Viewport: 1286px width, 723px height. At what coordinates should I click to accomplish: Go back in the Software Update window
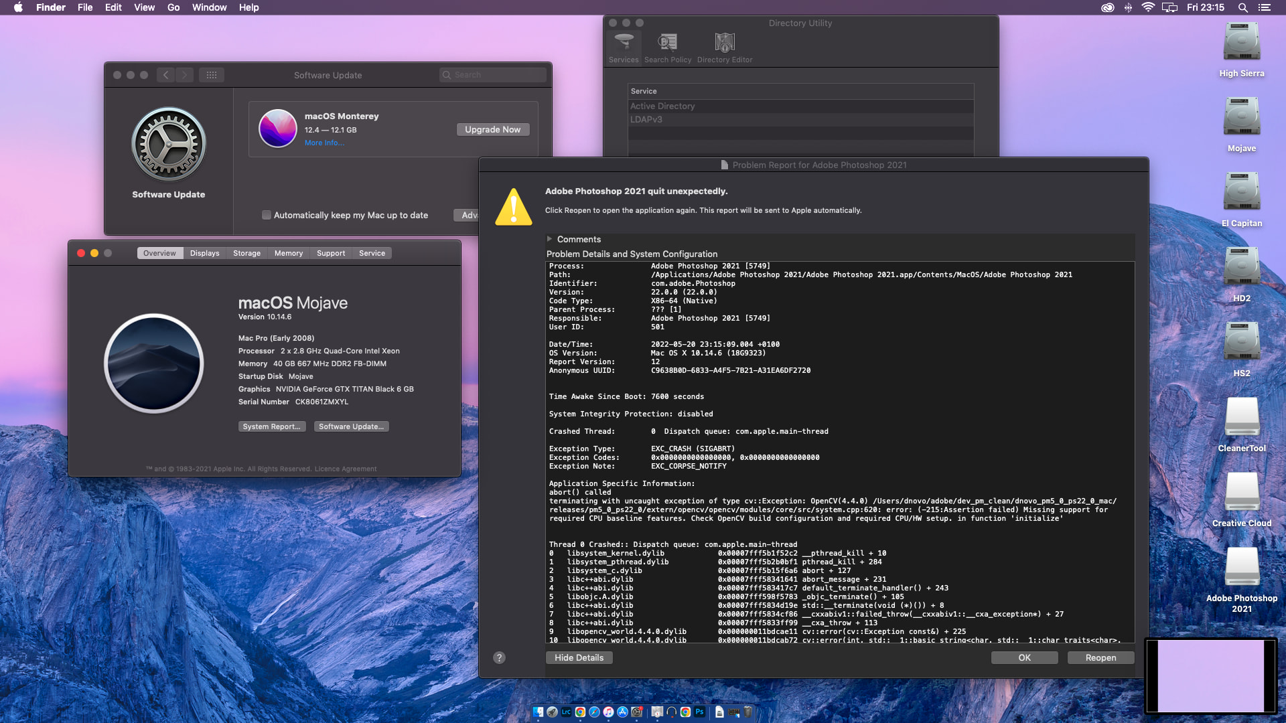click(x=166, y=75)
